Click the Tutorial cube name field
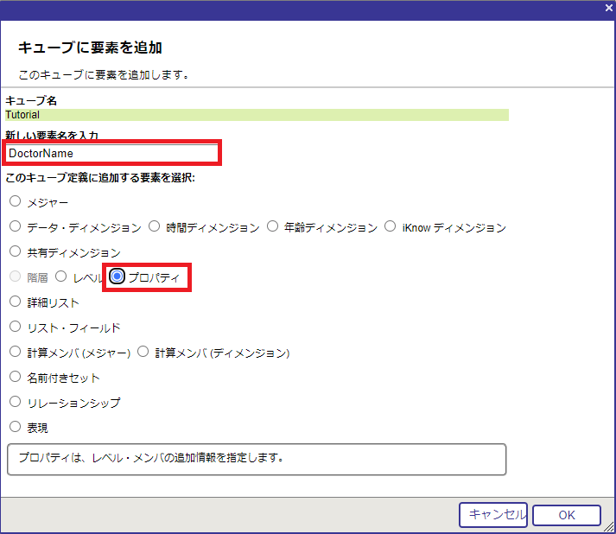 tap(257, 114)
